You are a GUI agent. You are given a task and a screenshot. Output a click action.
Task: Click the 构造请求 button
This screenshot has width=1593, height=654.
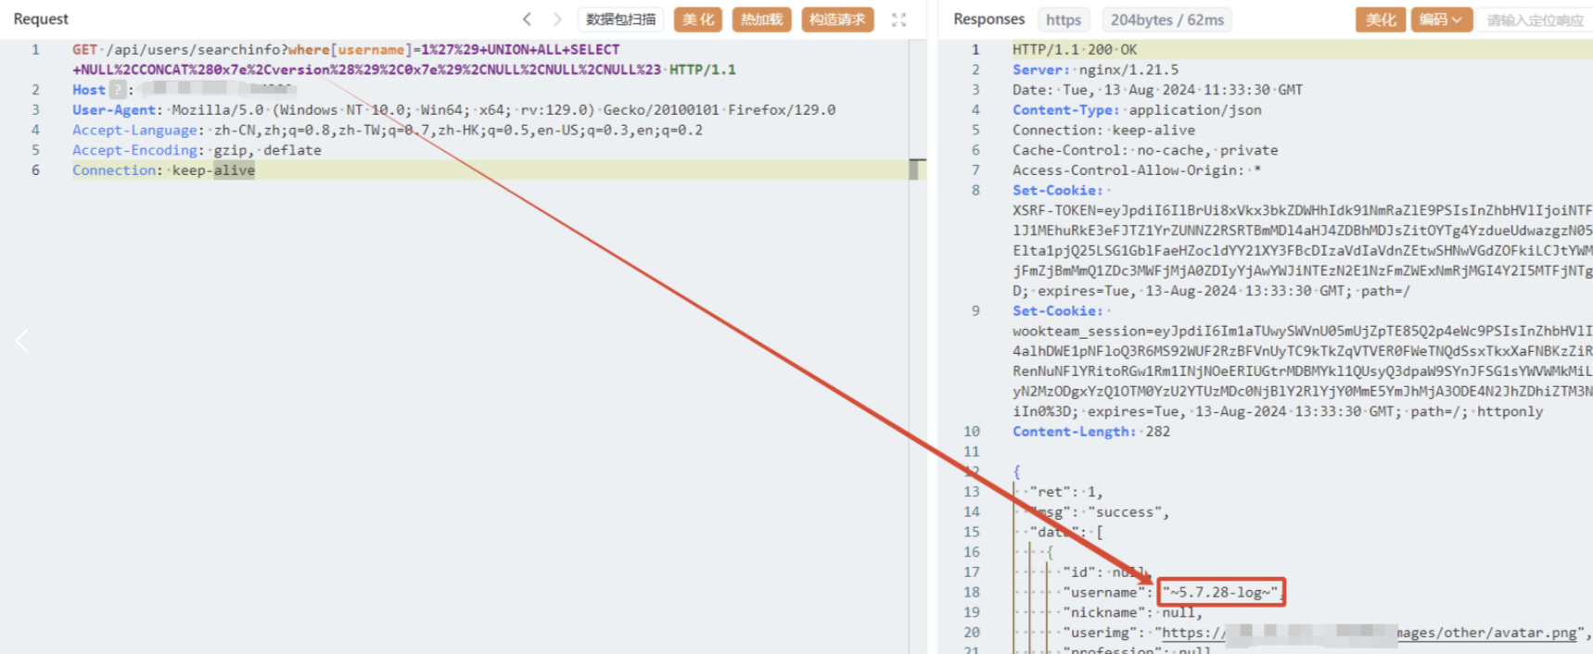[x=837, y=19]
